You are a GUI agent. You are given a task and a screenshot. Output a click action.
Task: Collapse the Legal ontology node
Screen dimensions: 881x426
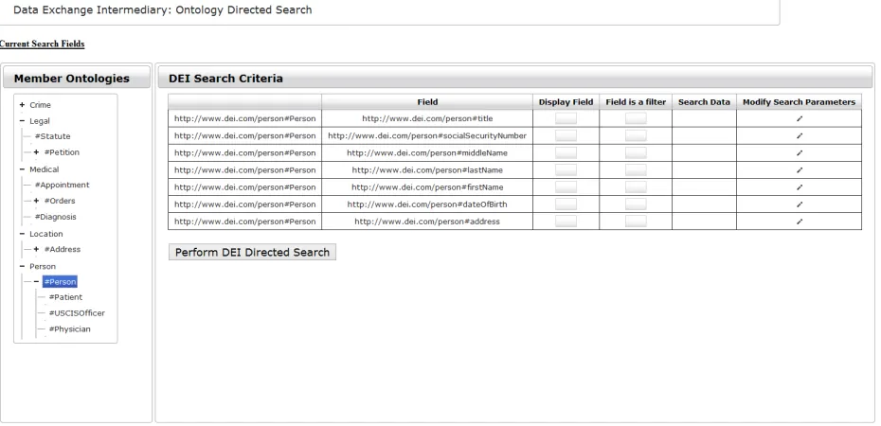pyautogui.click(x=22, y=120)
